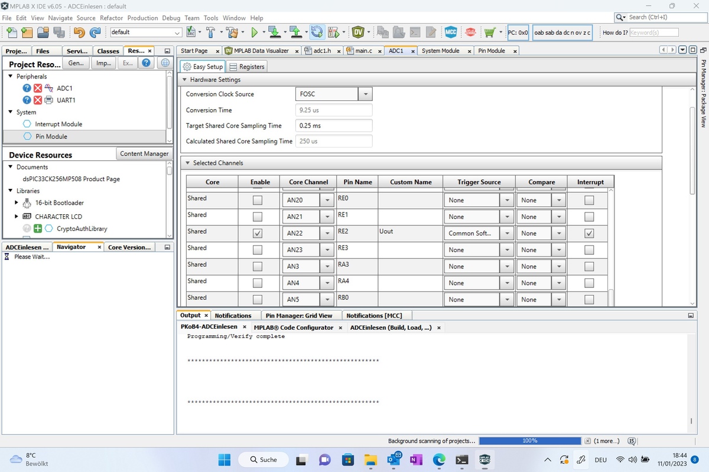The image size is (709, 472).
Task: Open the Conversion Clock Source FOSC dropdown
Action: pyautogui.click(x=365, y=94)
